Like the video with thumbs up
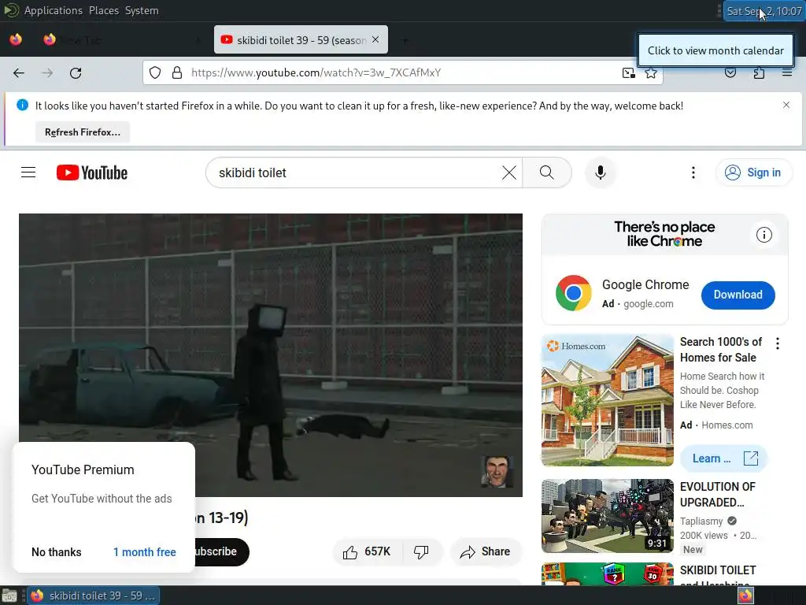 367,552
